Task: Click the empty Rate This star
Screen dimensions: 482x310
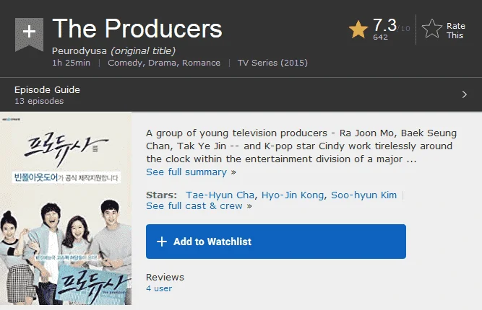Action: coord(432,29)
